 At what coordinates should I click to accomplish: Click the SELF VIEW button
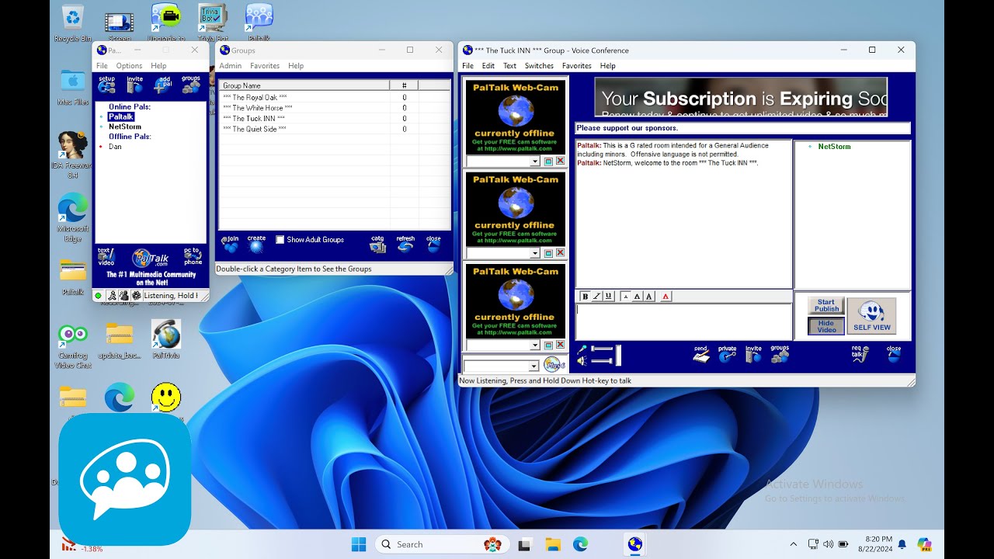[871, 316]
